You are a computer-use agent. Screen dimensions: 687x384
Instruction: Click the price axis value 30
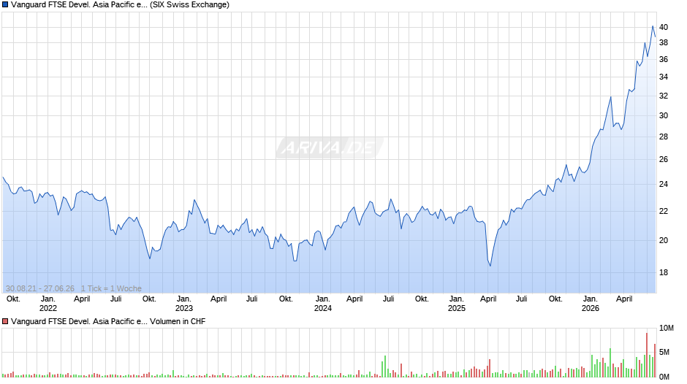point(664,115)
